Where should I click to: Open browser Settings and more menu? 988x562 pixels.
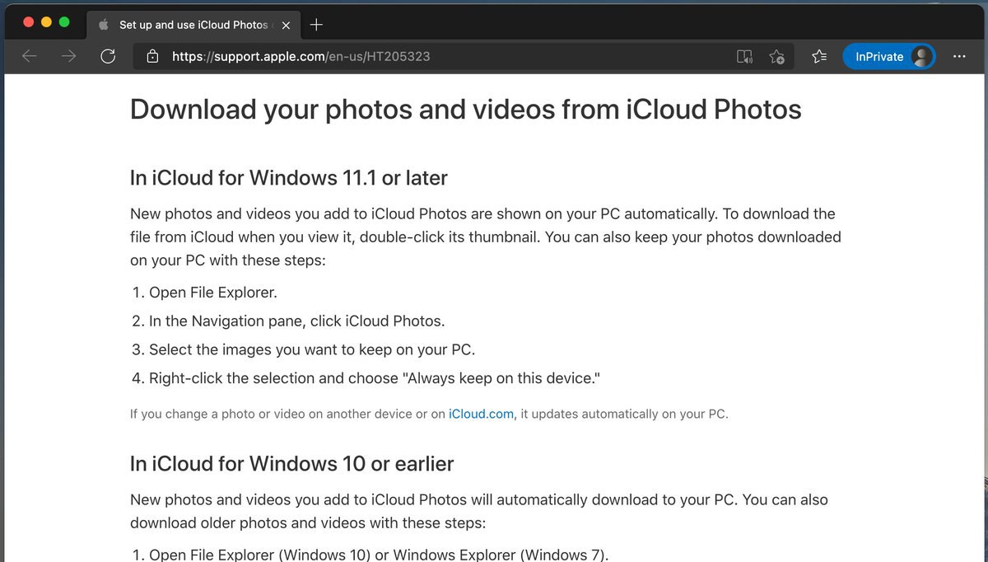959,56
